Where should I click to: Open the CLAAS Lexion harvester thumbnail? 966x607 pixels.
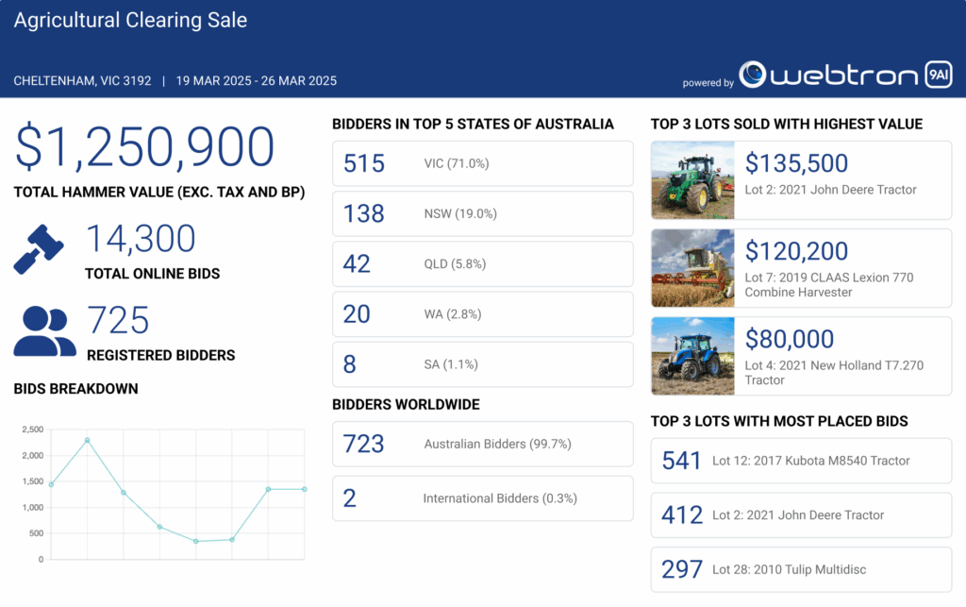click(693, 268)
